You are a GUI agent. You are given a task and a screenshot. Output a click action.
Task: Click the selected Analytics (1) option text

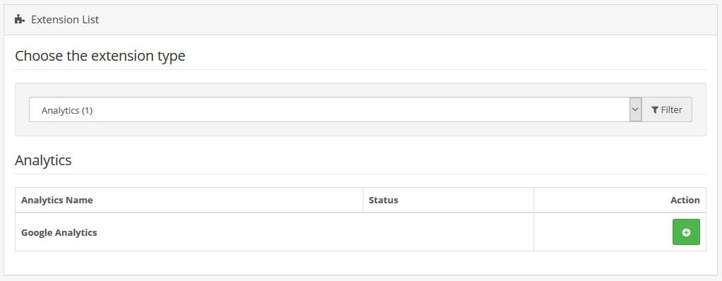tap(67, 111)
